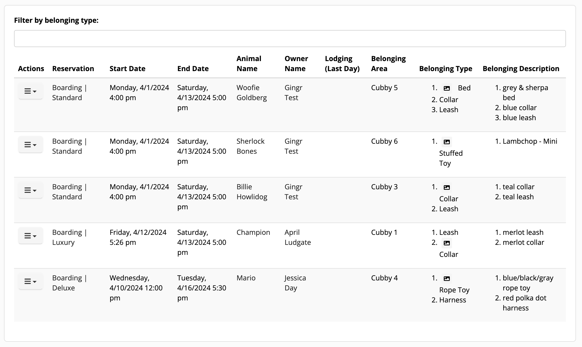Click 'teal leash' description
This screenshot has height=347, width=582.
518,197
